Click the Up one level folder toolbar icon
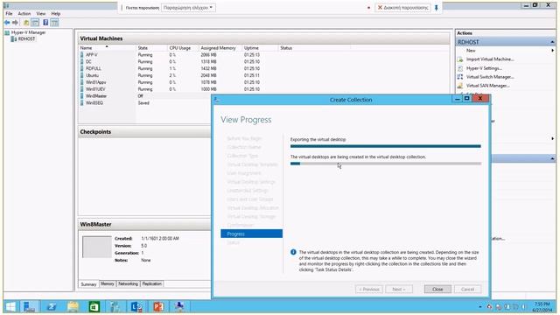 click(x=26, y=23)
